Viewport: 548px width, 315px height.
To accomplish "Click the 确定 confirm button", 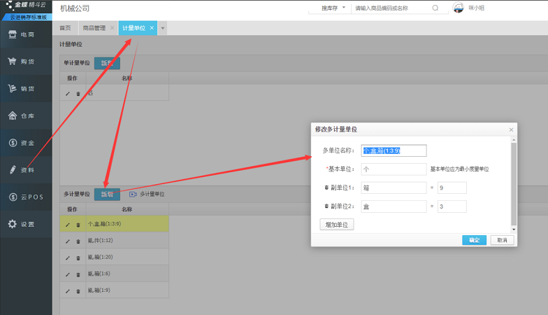I will (x=474, y=240).
